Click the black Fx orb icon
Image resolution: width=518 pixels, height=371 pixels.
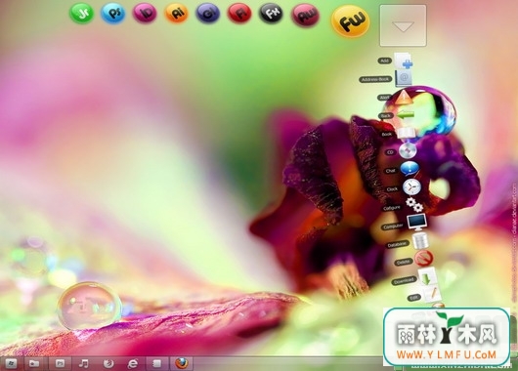272,14
